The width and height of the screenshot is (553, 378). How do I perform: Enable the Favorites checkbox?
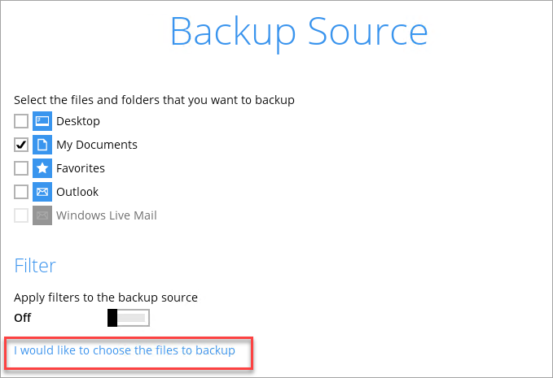point(21,168)
